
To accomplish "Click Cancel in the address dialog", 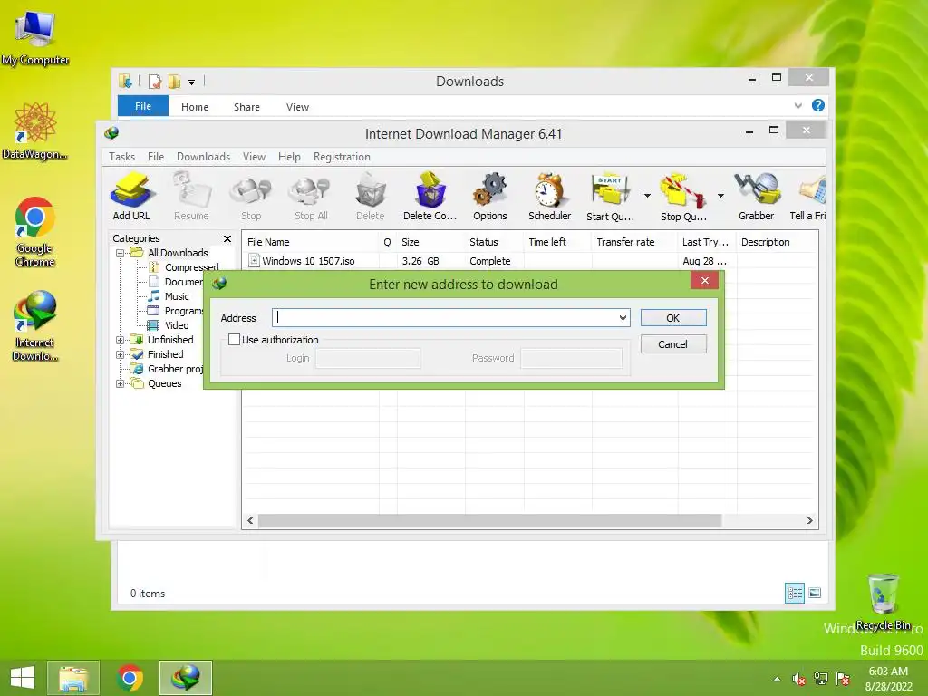I will (673, 344).
